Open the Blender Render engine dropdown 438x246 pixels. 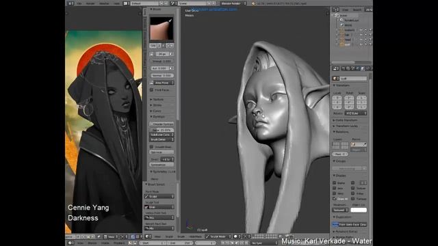coord(233,3)
